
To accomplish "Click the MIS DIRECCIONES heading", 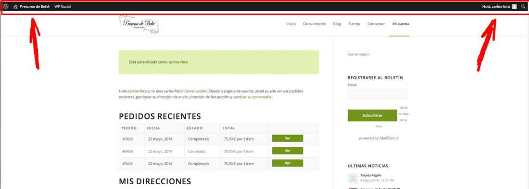I will 155,181.
